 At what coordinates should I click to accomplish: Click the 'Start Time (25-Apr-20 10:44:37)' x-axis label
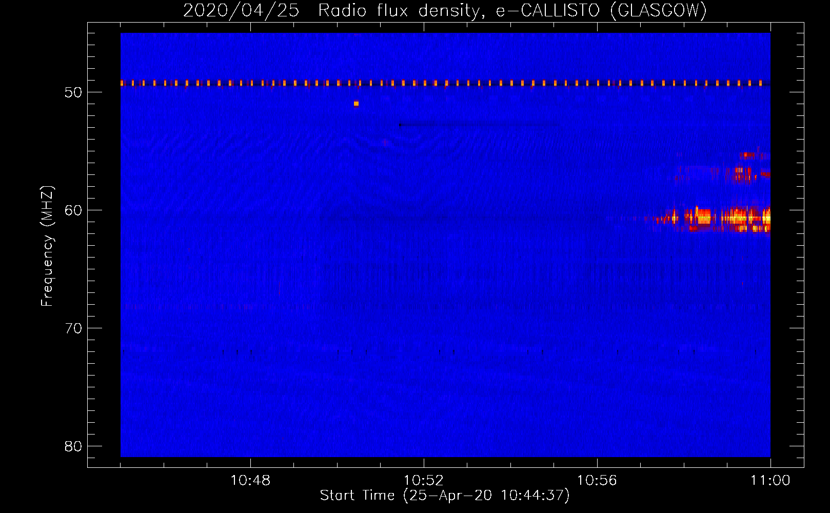[x=445, y=496]
